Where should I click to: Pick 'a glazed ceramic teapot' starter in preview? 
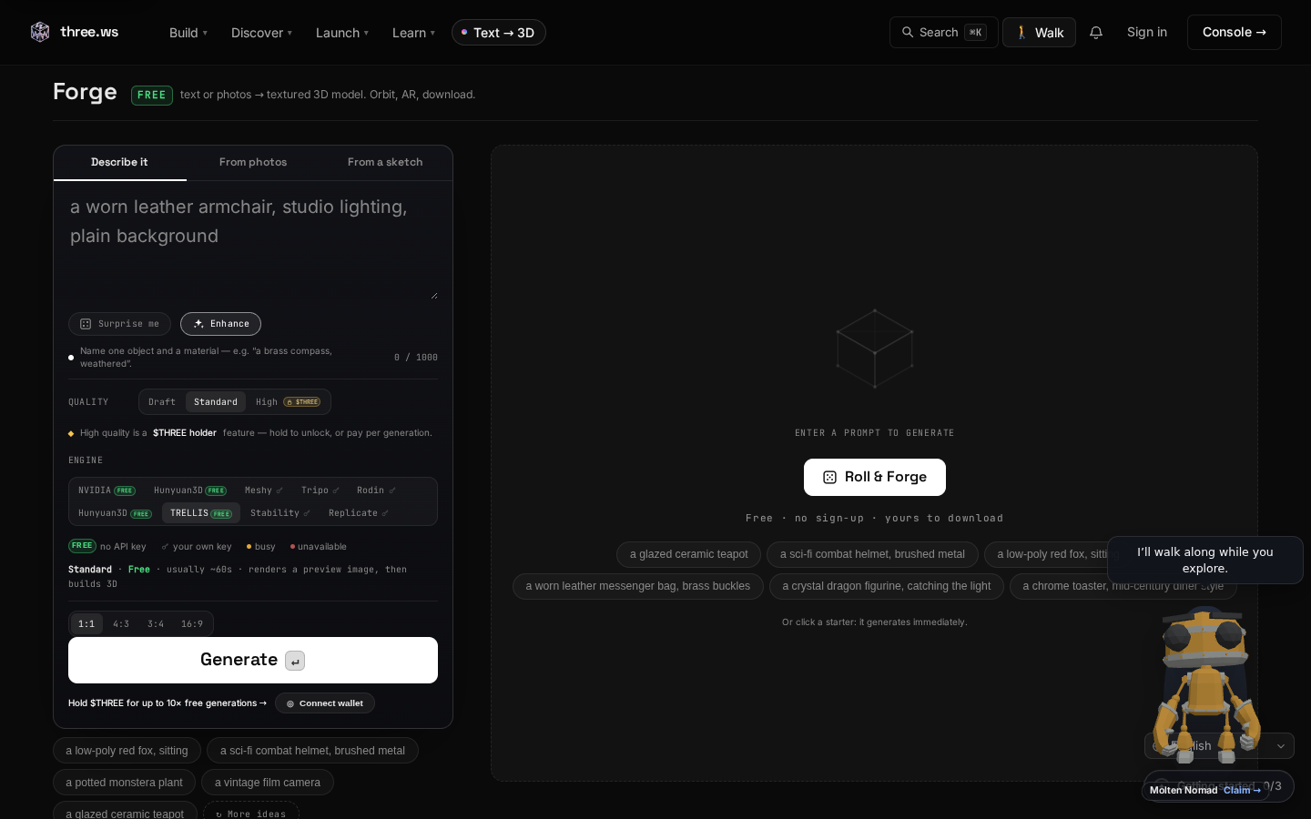pos(689,554)
